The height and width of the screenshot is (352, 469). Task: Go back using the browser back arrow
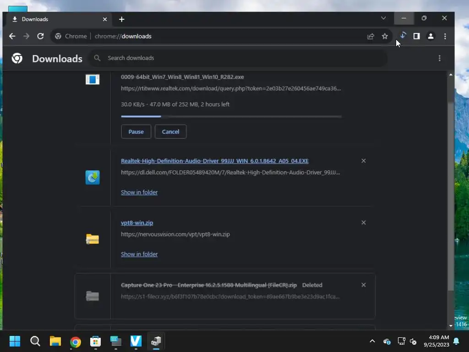click(x=12, y=36)
